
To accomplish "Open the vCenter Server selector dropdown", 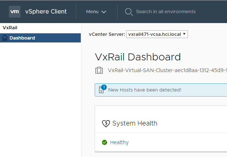I will (157, 34).
